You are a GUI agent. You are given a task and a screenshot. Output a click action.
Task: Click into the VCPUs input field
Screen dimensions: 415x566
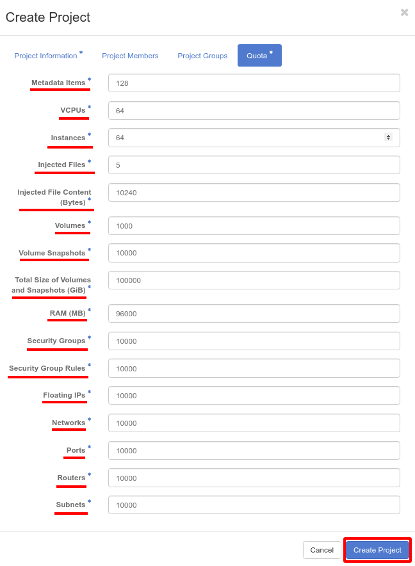tap(254, 111)
